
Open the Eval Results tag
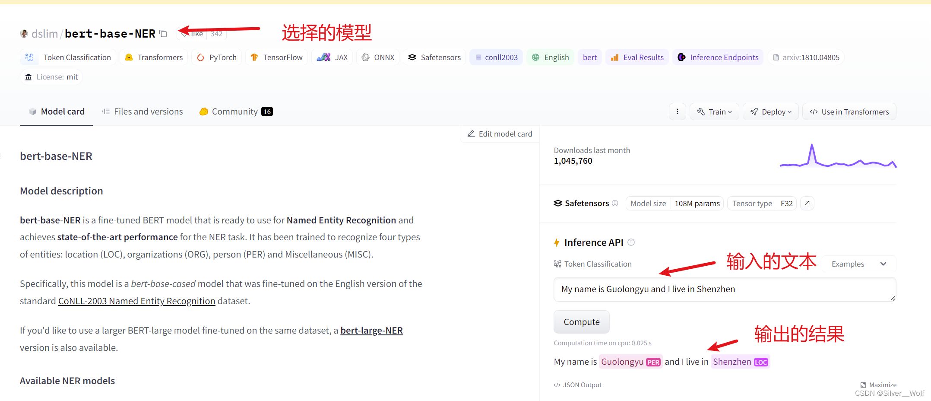click(x=637, y=57)
